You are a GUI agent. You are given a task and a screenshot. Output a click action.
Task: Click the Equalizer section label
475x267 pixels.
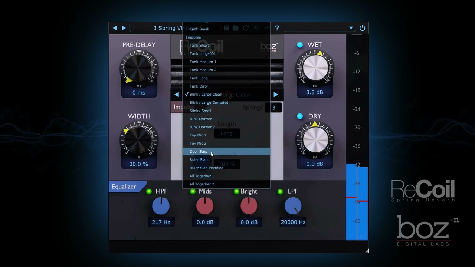coord(124,187)
